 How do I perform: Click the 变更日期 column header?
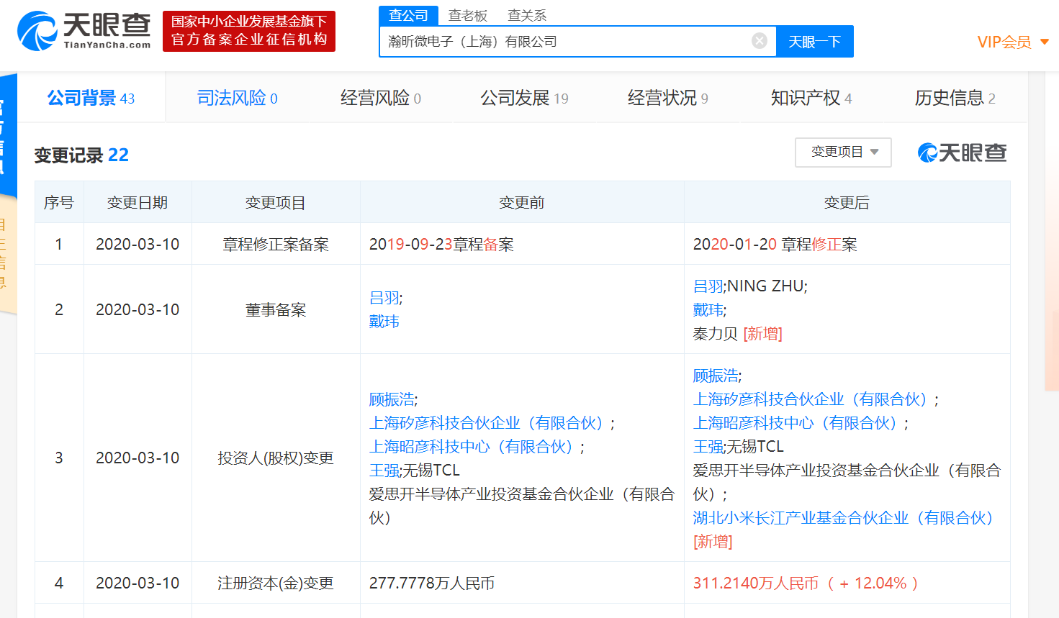(138, 203)
